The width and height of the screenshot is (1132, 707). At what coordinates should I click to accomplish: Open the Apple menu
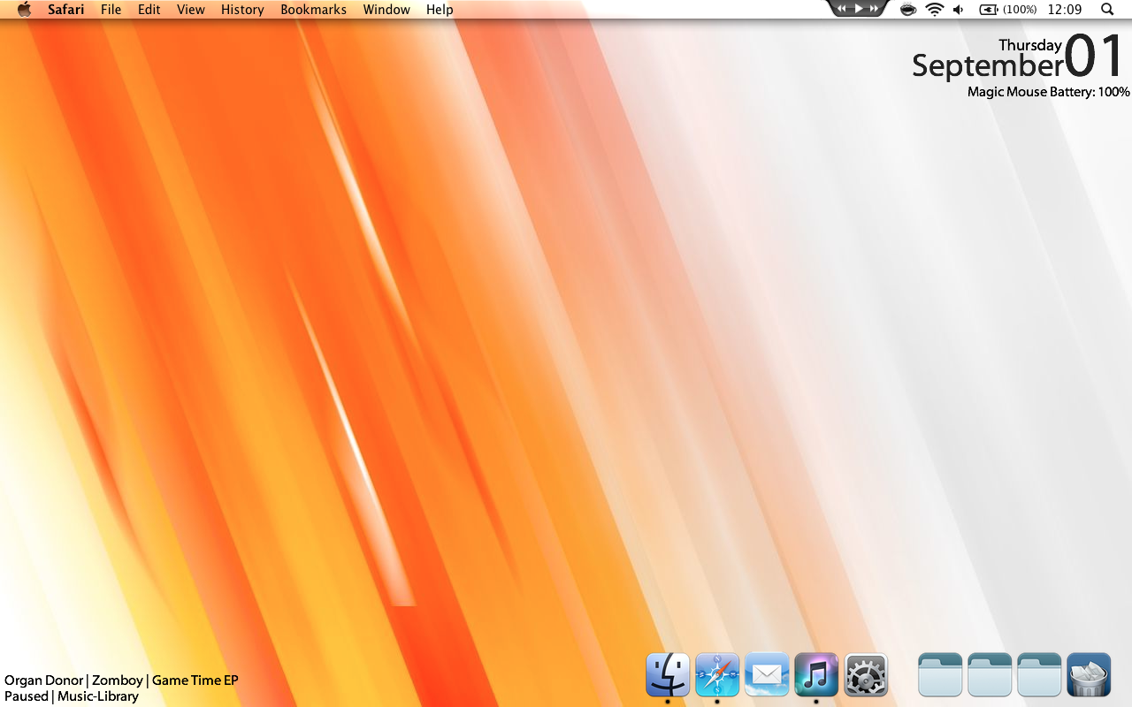tap(24, 10)
